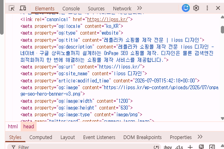Switch to the Elements tab
Viewport: 224px width, 149px height.
point(45,9)
